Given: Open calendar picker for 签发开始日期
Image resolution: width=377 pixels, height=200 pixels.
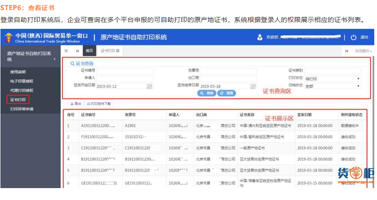Looking at the screenshot, I should tap(149, 86).
